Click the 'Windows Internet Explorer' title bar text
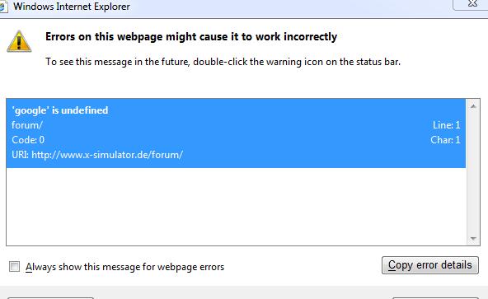Image resolution: width=488 pixels, height=299 pixels. [x=72, y=7]
